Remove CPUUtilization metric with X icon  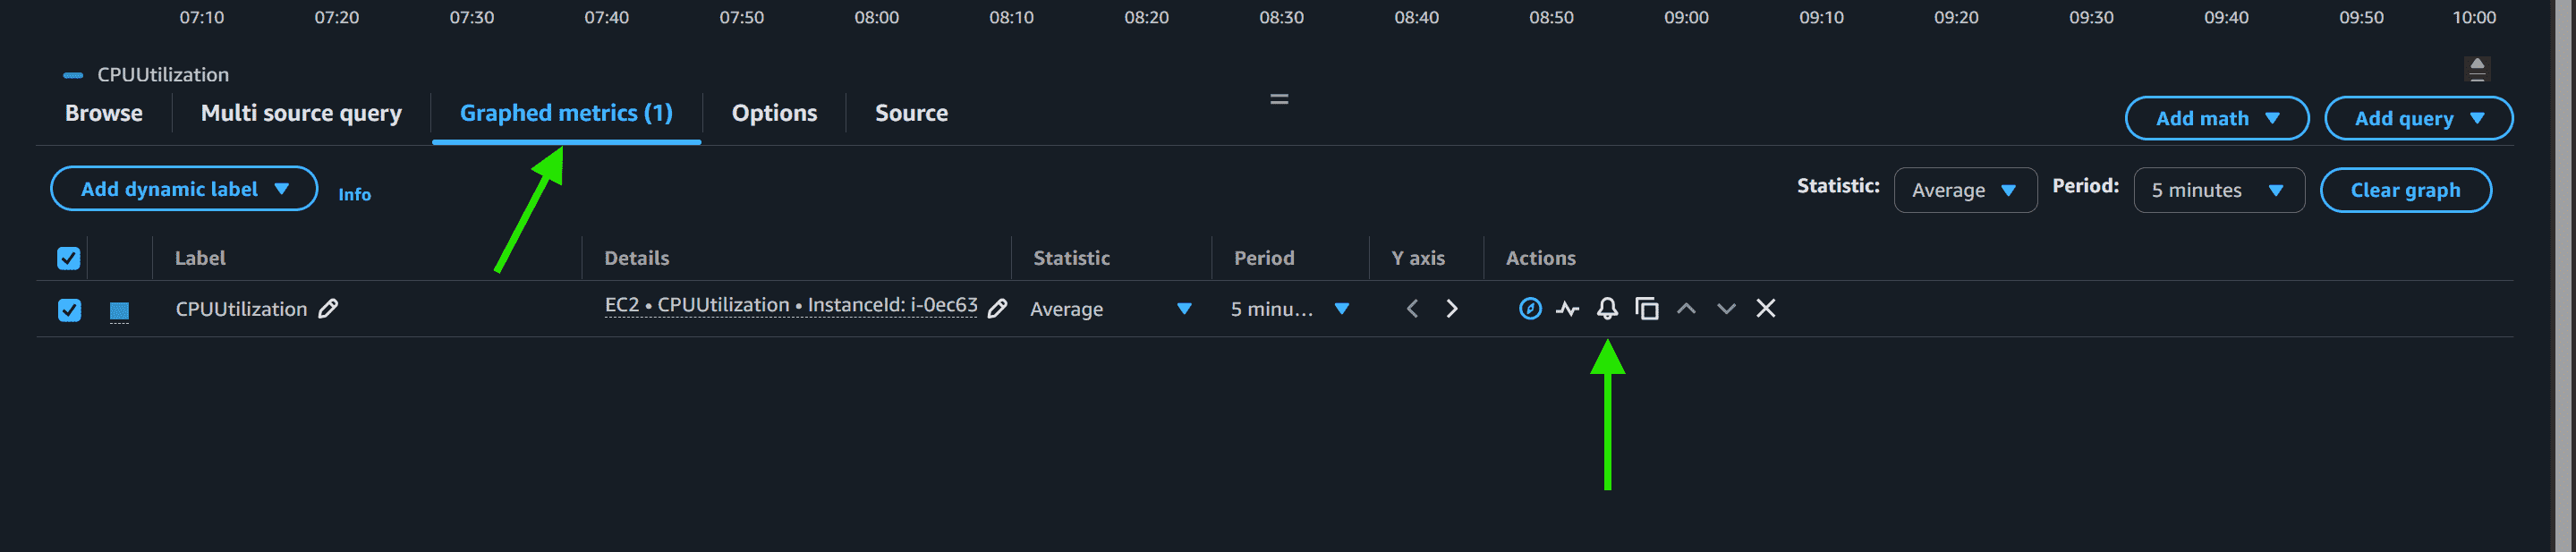[x=1765, y=309]
